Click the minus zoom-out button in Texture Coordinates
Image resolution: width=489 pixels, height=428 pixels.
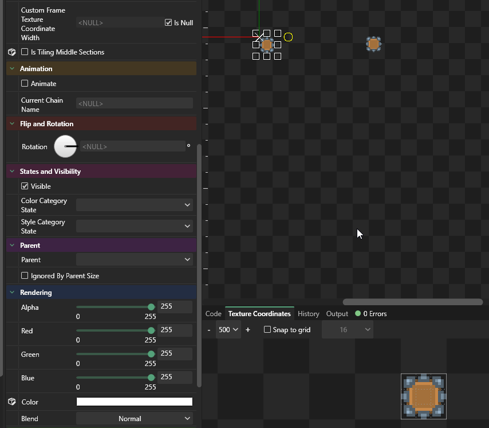point(209,330)
